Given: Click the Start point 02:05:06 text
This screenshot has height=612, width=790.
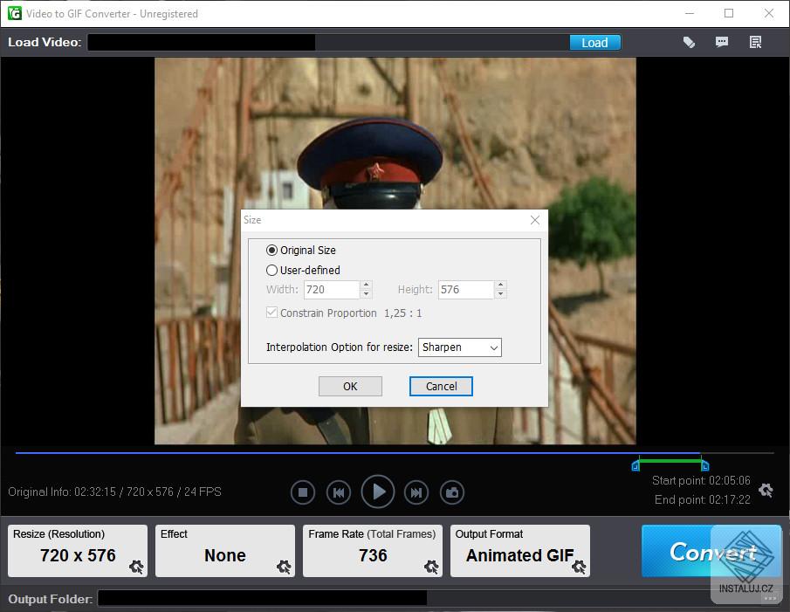Looking at the screenshot, I should tap(701, 480).
